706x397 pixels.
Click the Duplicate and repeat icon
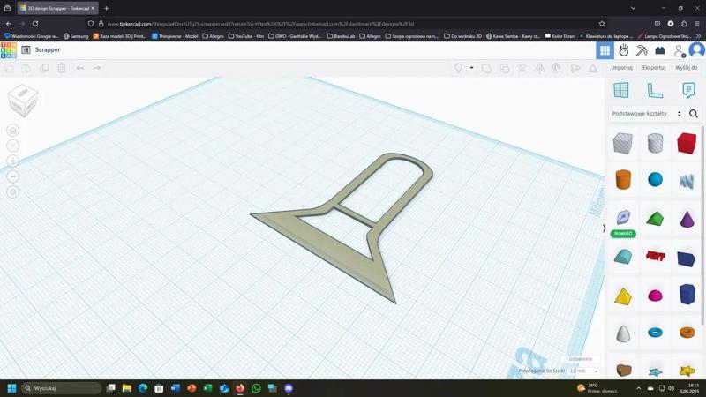44,68
